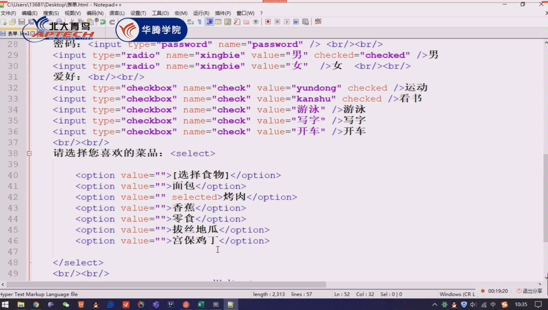Open Chrome from the taskbar
548x310 pixels.
click(x=36, y=305)
